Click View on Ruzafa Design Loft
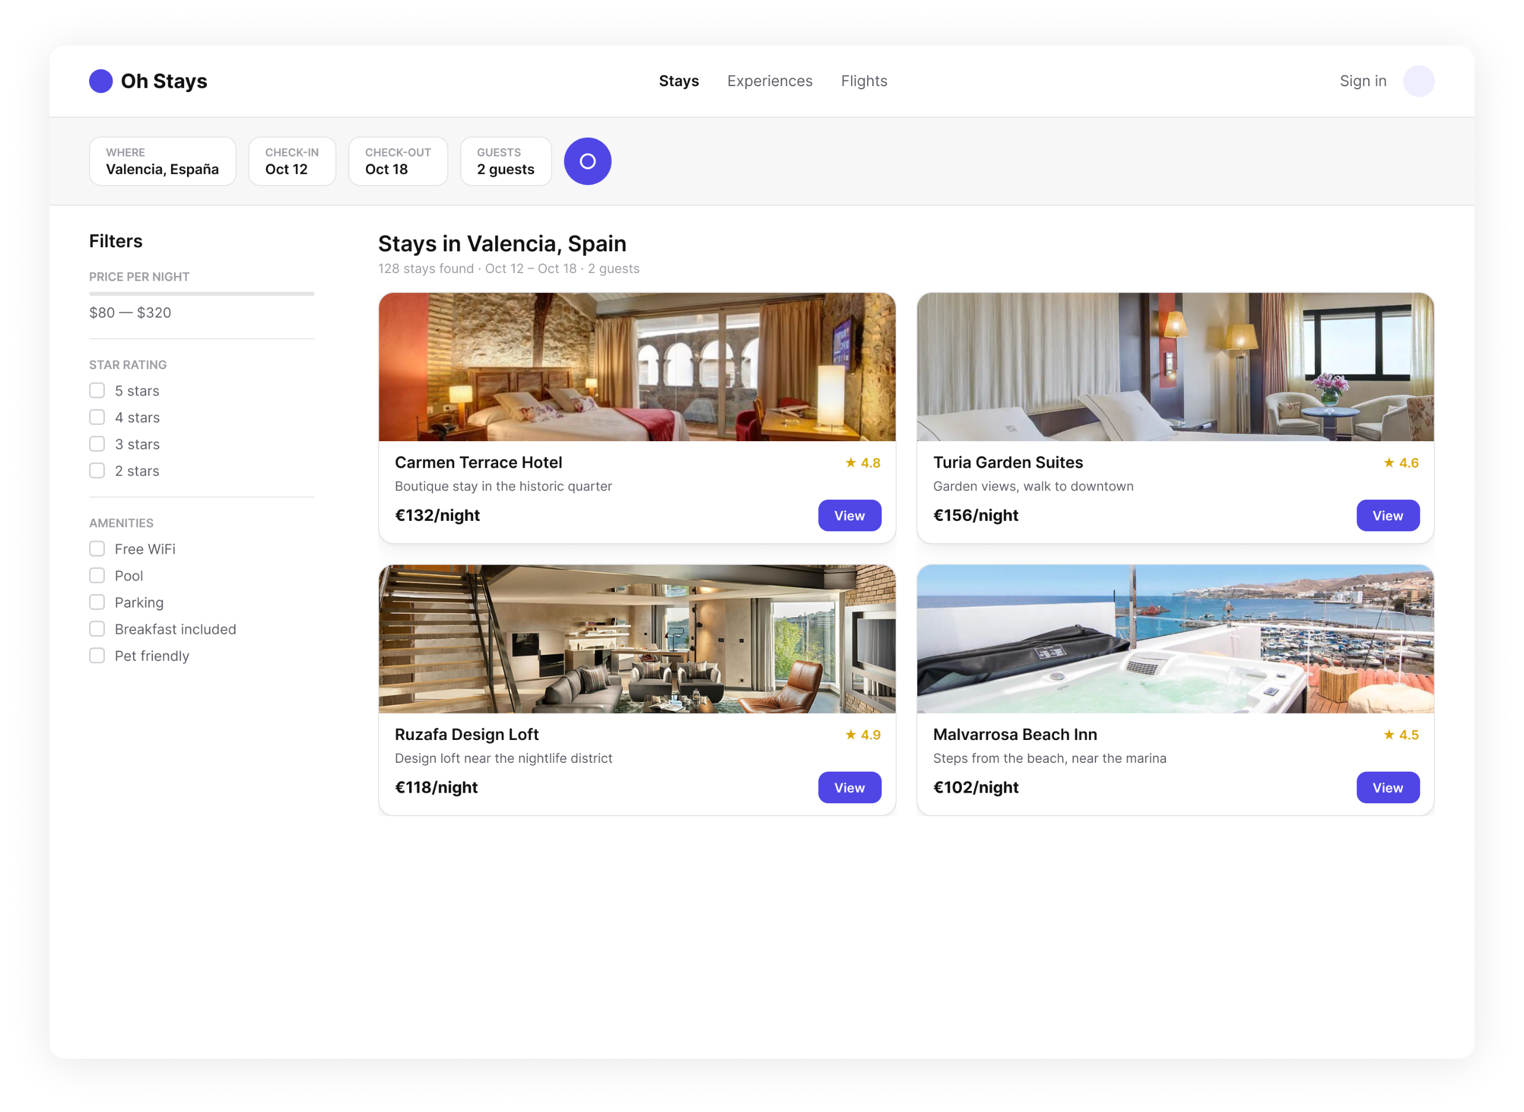Screen dimensions: 1524x1112 [x=849, y=787]
